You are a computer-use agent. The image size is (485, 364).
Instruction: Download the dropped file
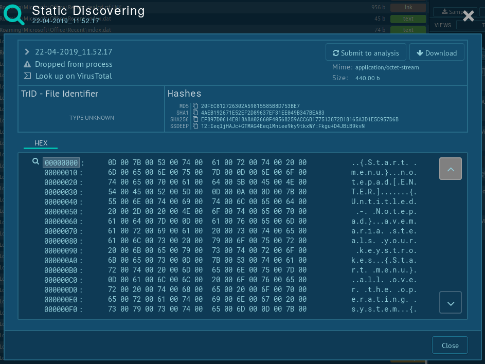[x=437, y=53]
